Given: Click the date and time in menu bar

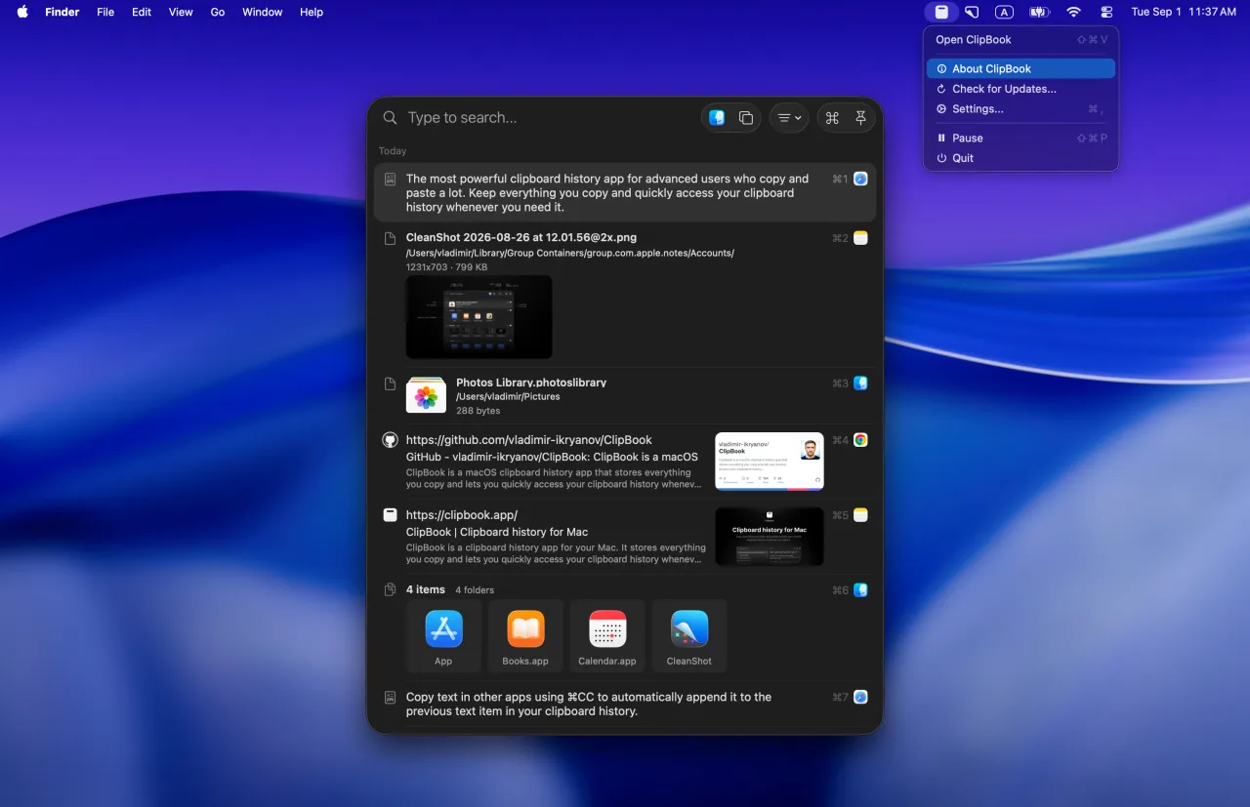Looking at the screenshot, I should click(x=1184, y=12).
